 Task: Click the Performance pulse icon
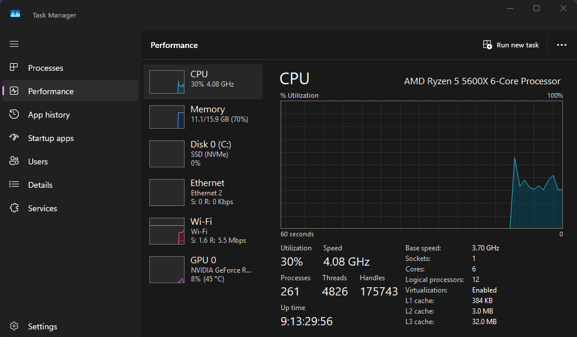click(x=14, y=91)
